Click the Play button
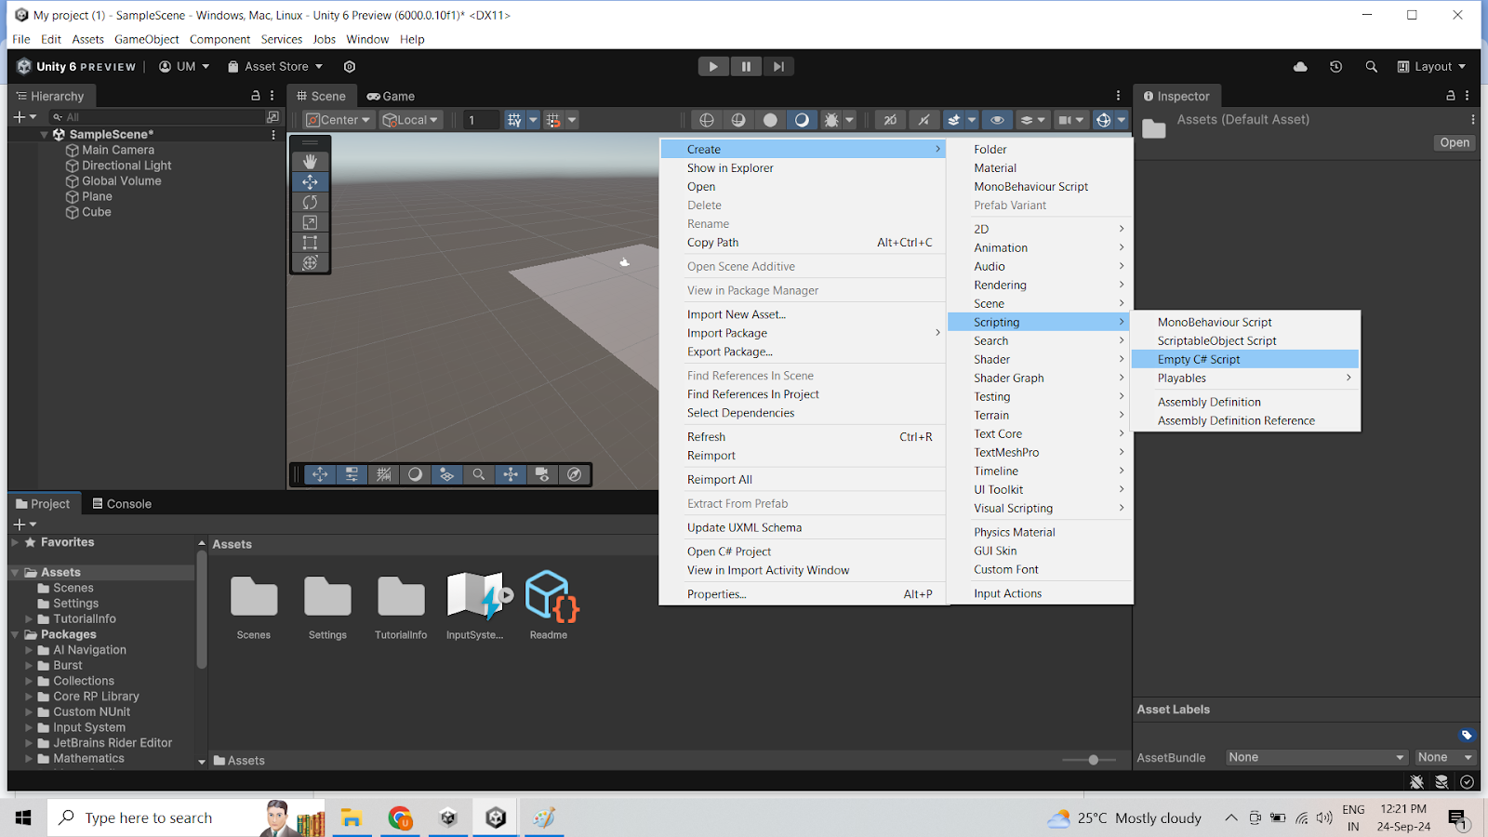Screen dimensions: 1488x837 pos(713,66)
